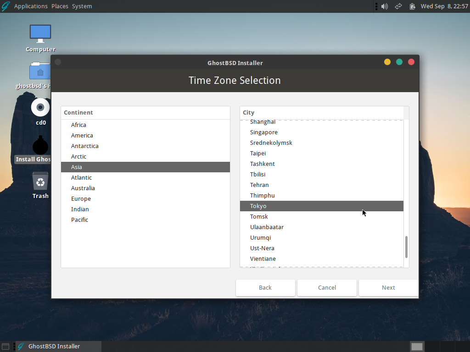Image resolution: width=470 pixels, height=352 pixels.
Task: Click the Continent column header
Action: point(145,113)
